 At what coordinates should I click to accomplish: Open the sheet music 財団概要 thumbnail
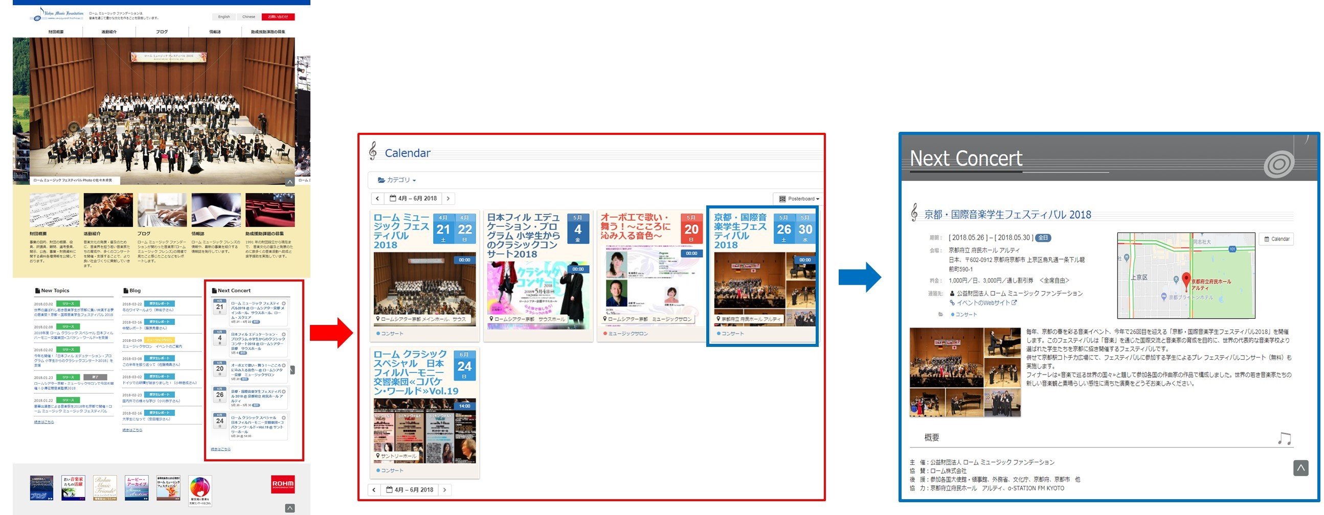tap(54, 210)
